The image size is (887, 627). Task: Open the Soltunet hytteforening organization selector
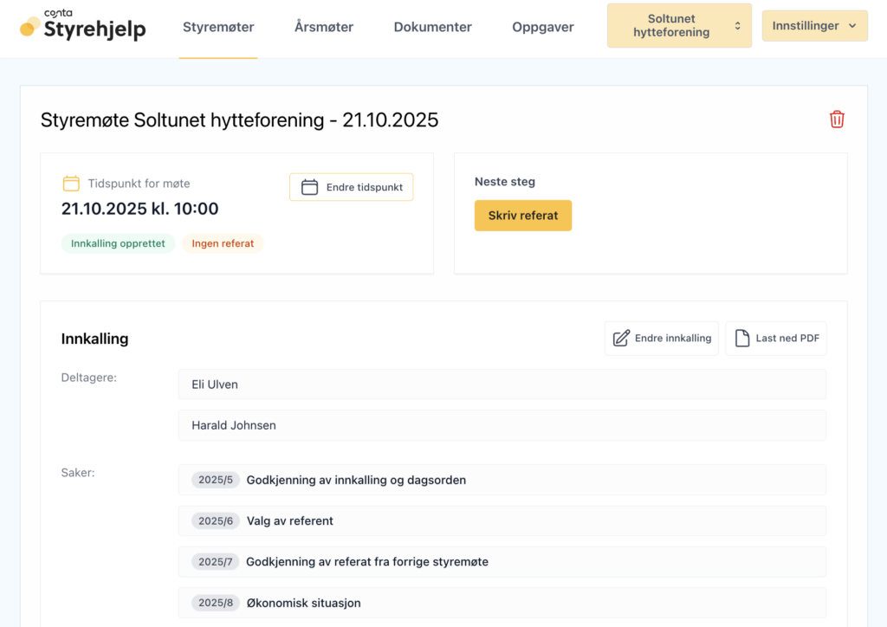[x=679, y=26]
